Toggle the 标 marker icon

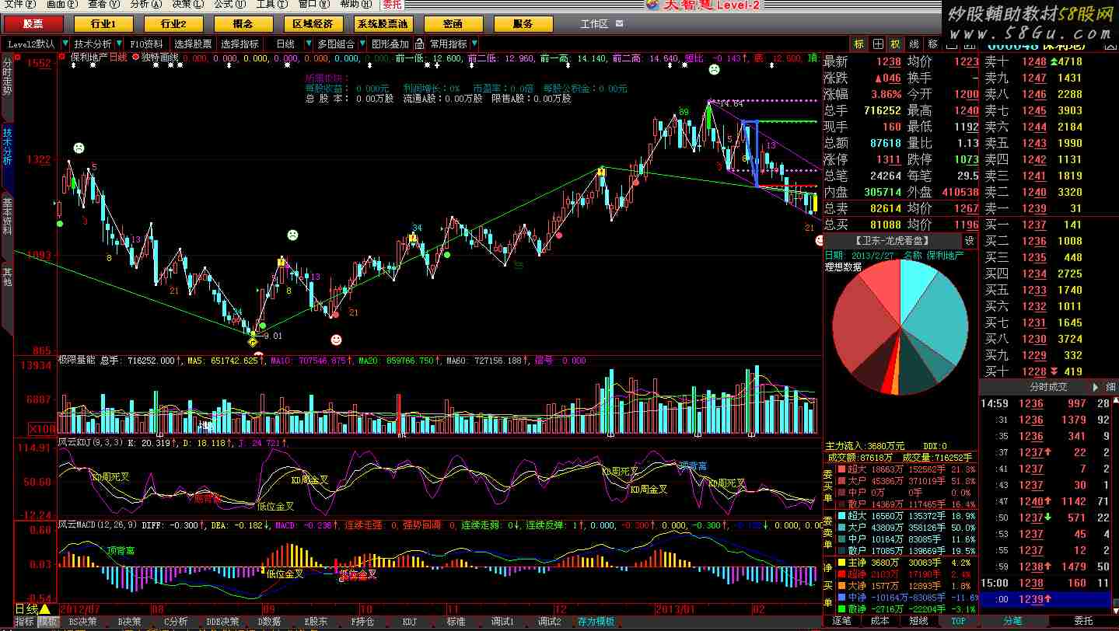[x=859, y=44]
